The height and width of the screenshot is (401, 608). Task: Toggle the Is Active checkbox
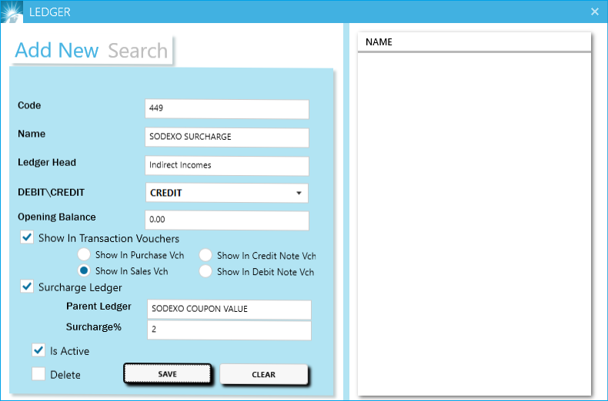tap(38, 350)
